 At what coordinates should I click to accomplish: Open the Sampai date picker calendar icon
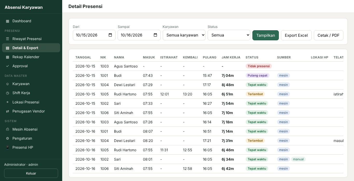coord(155,35)
